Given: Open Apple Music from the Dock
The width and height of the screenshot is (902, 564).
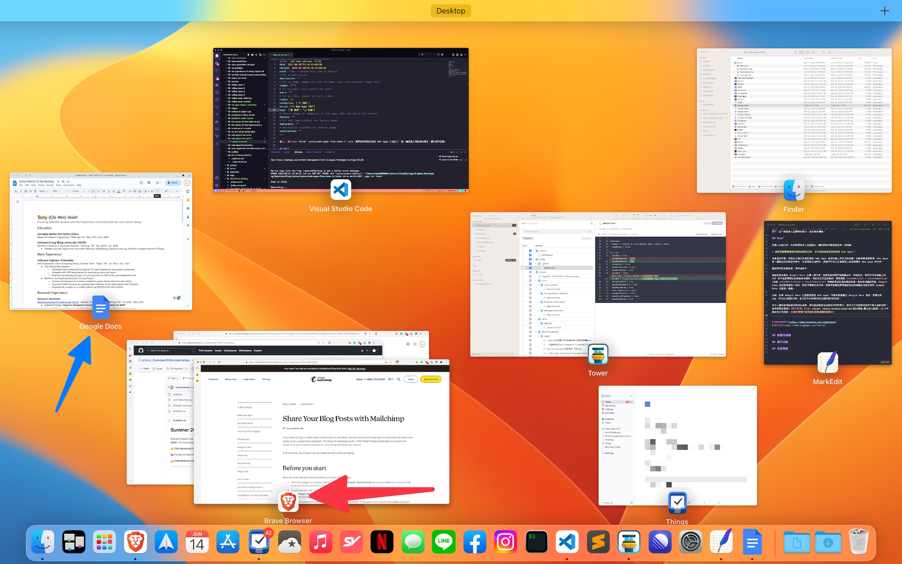Looking at the screenshot, I should pyautogui.click(x=321, y=542).
